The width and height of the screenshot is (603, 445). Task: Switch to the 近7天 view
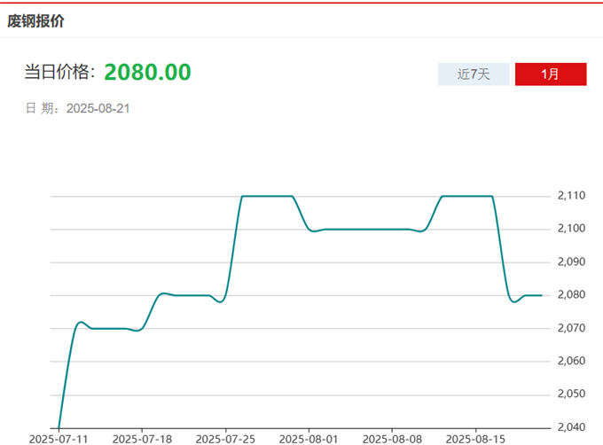(474, 74)
